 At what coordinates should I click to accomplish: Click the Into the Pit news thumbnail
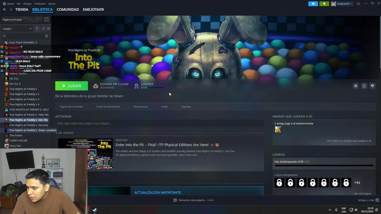click(85, 154)
